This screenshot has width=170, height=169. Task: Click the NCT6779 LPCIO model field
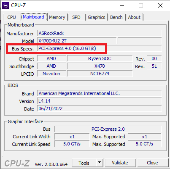(100, 74)
